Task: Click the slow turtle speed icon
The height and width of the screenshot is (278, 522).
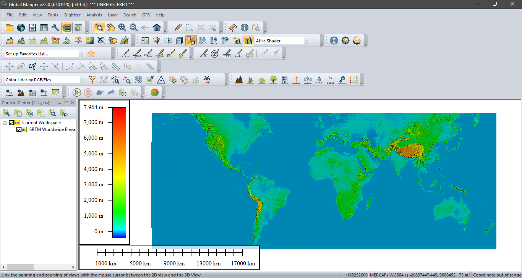Action: pos(100,92)
